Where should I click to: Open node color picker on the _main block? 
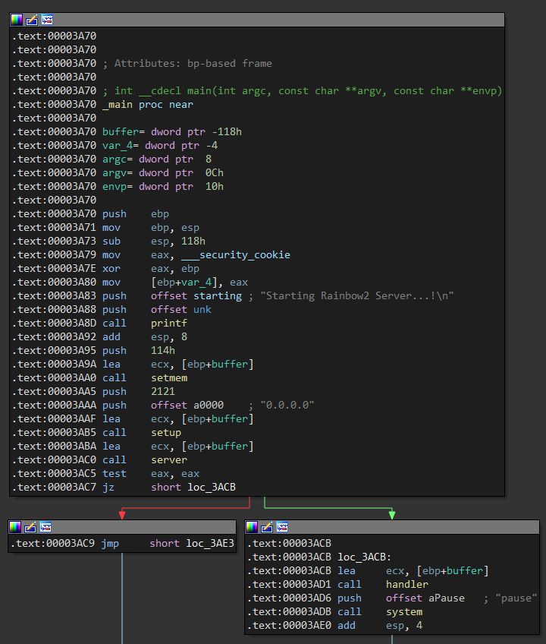click(17, 20)
